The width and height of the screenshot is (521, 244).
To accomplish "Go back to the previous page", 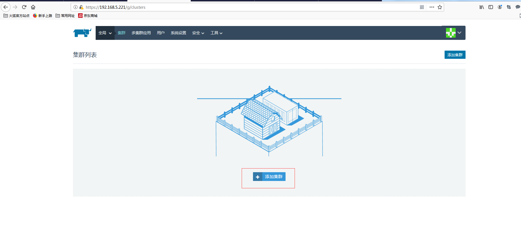I will (6, 7).
